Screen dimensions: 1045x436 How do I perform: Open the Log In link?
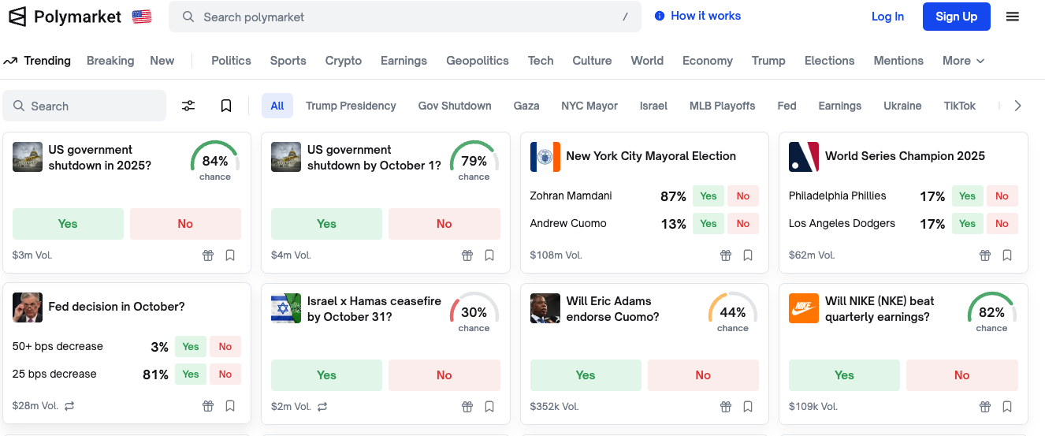point(887,17)
